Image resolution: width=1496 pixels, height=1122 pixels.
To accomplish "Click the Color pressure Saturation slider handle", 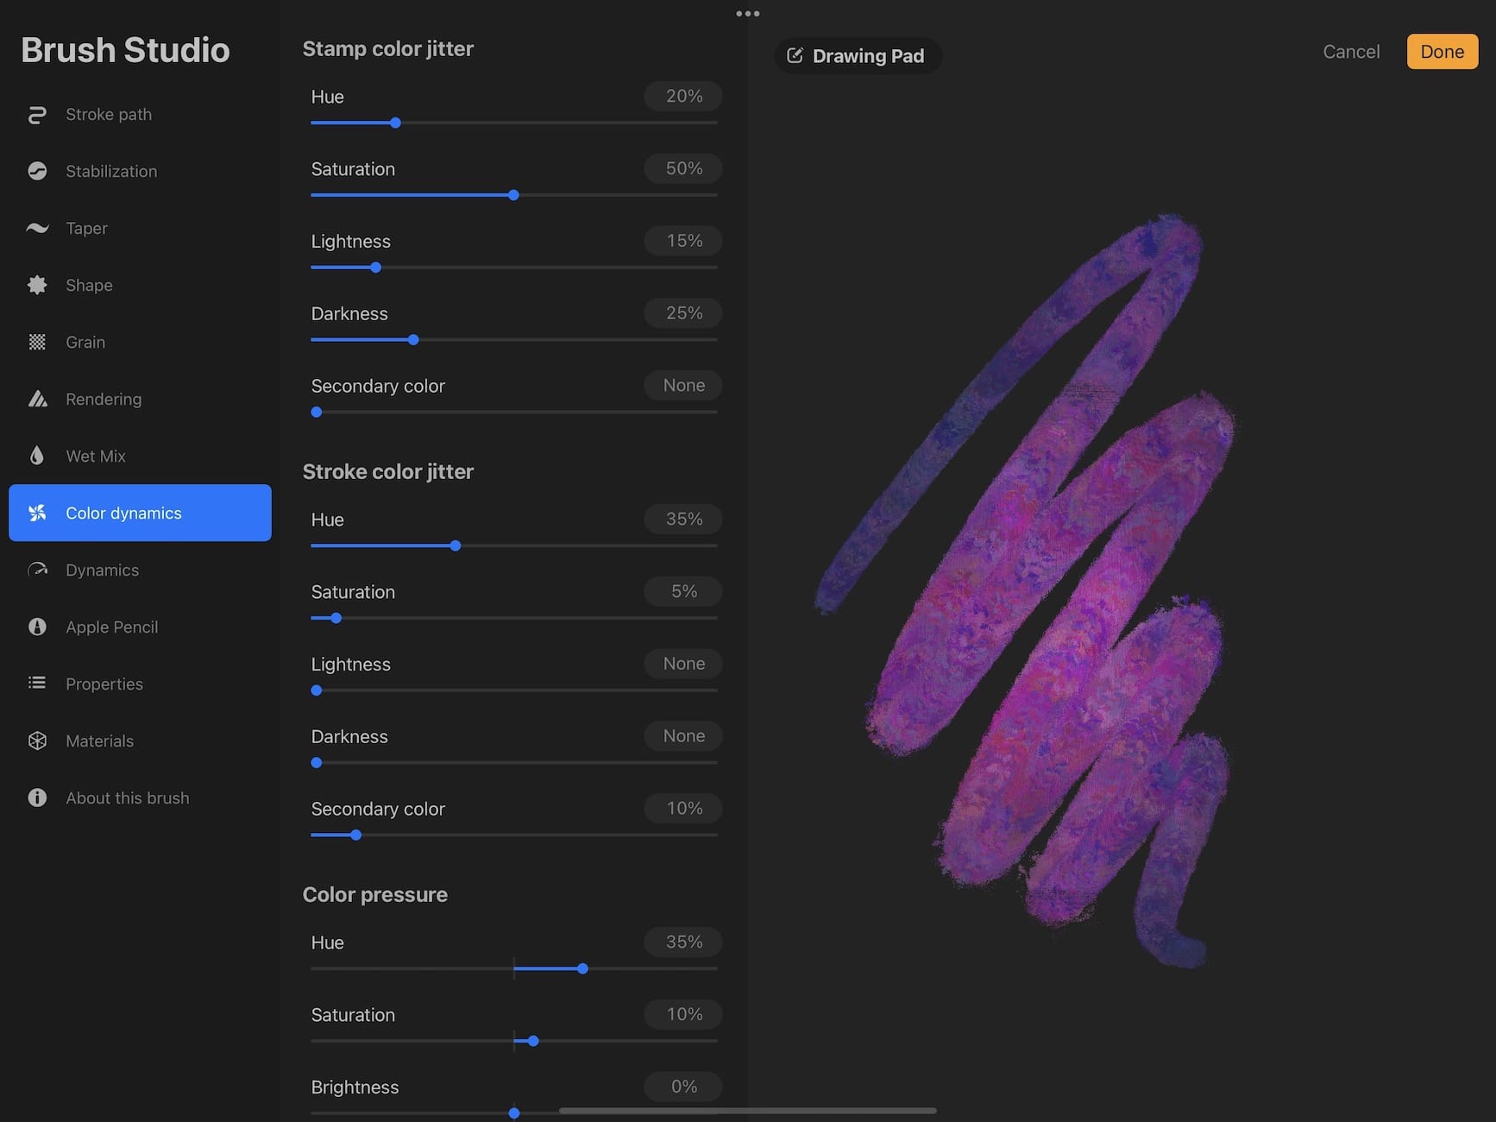I will tap(533, 1041).
